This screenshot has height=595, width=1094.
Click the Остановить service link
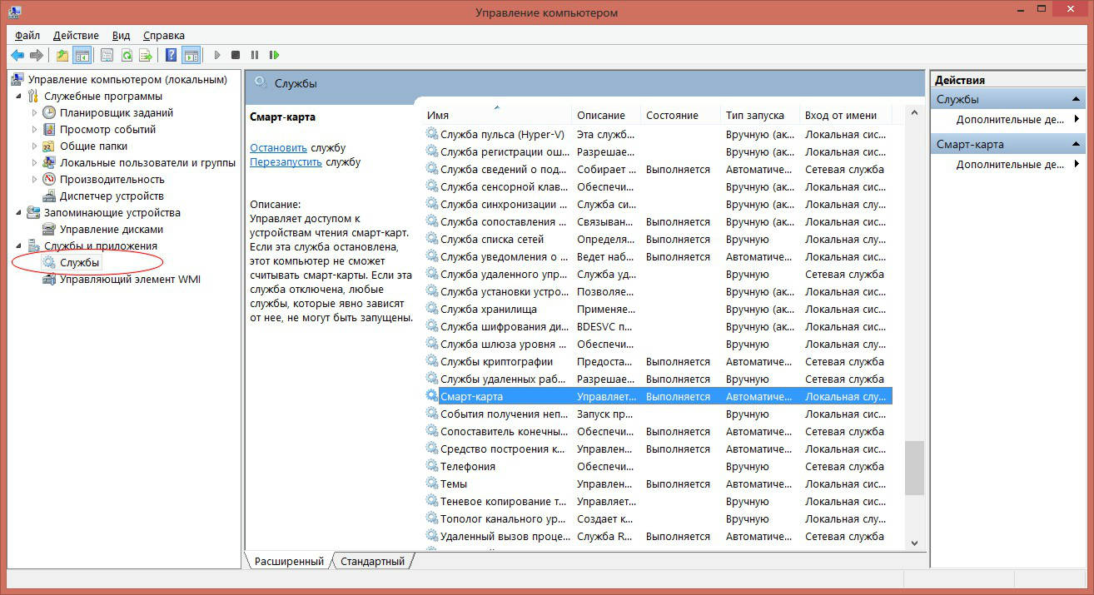tap(278, 147)
